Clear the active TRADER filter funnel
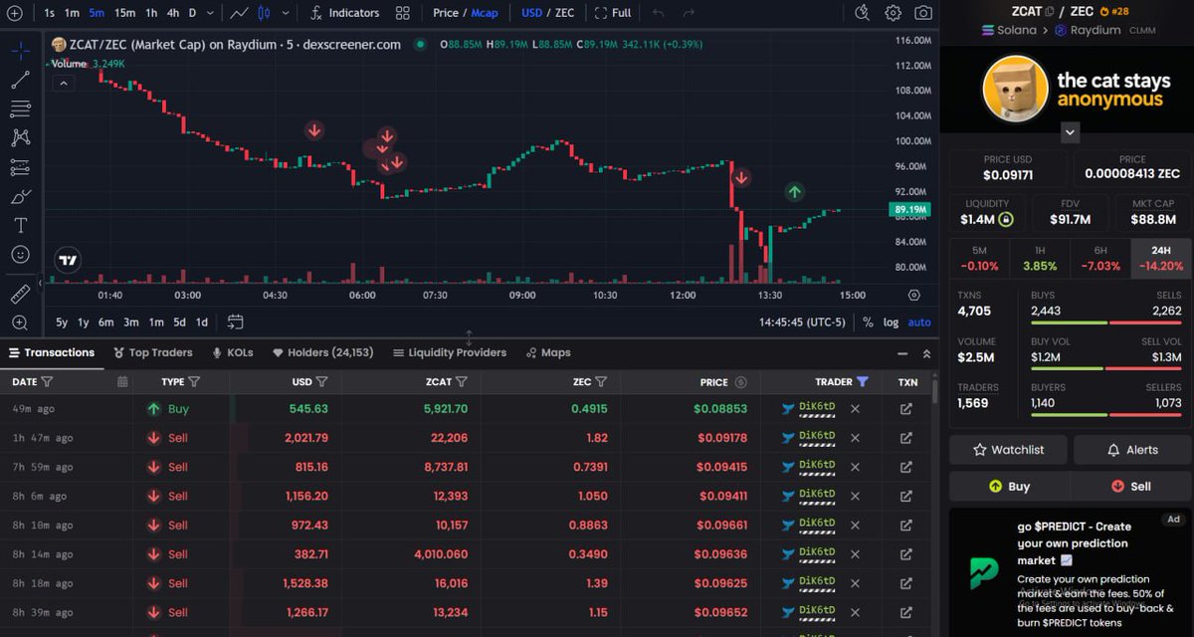This screenshot has height=637, width=1194. point(863,381)
